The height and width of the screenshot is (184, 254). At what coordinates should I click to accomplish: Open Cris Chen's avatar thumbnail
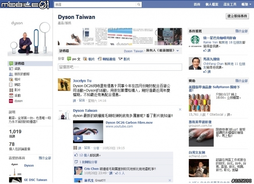pos(78,171)
